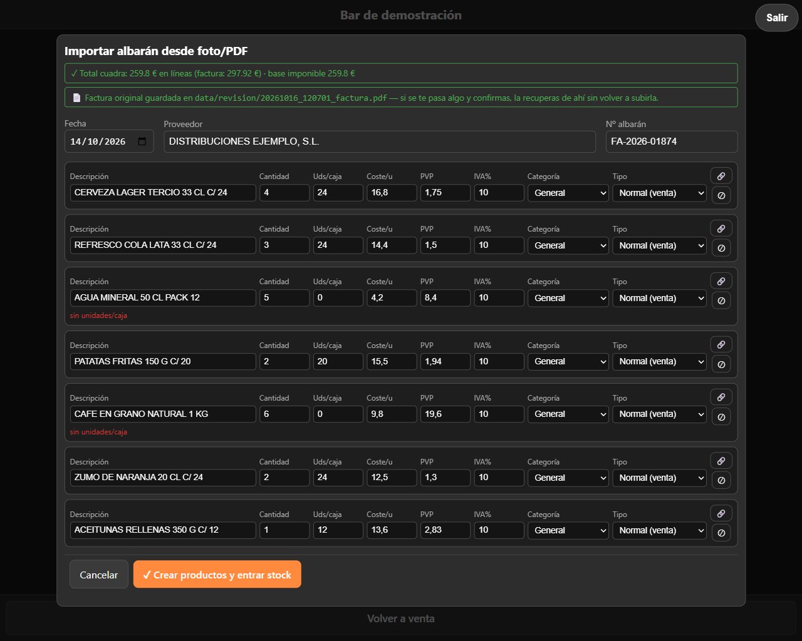
Task: Click 'sin unidades/caja' warning under CAFE EN GRANO
Action: pyautogui.click(x=98, y=432)
